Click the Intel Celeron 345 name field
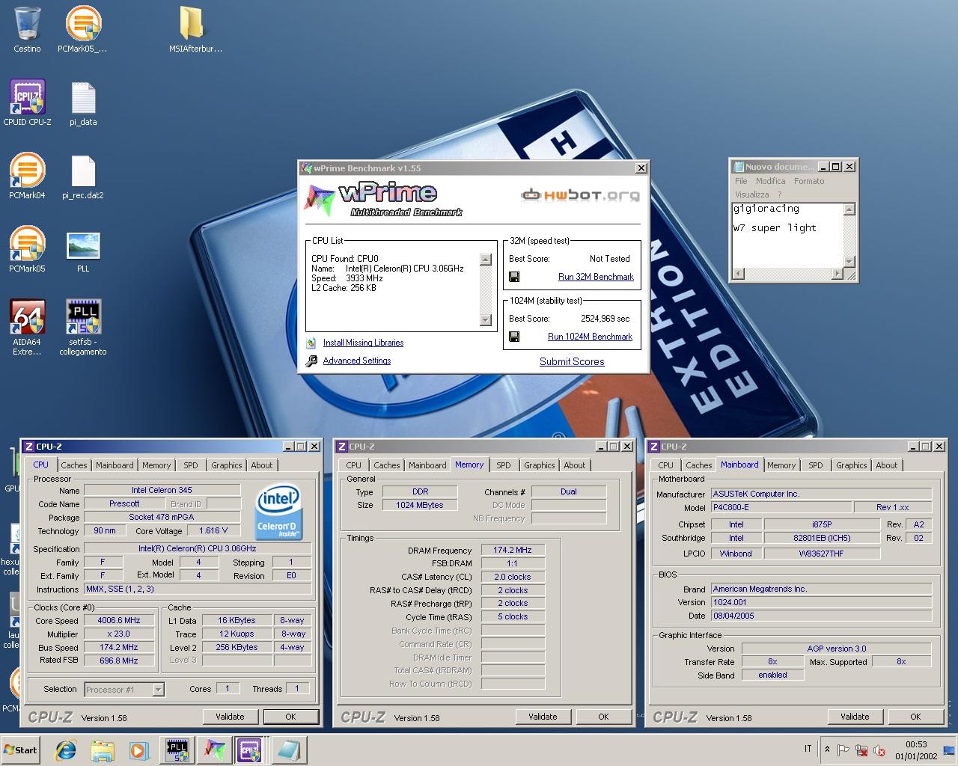The width and height of the screenshot is (958, 766). [162, 490]
